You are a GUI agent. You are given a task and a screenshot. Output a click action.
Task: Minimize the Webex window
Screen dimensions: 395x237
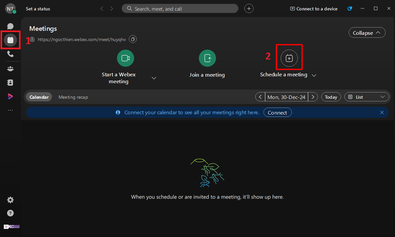pos(362,8)
